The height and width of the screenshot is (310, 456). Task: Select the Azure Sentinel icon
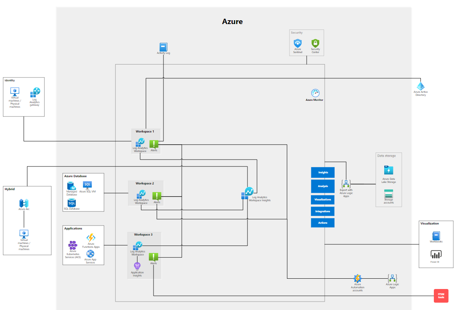coord(298,43)
